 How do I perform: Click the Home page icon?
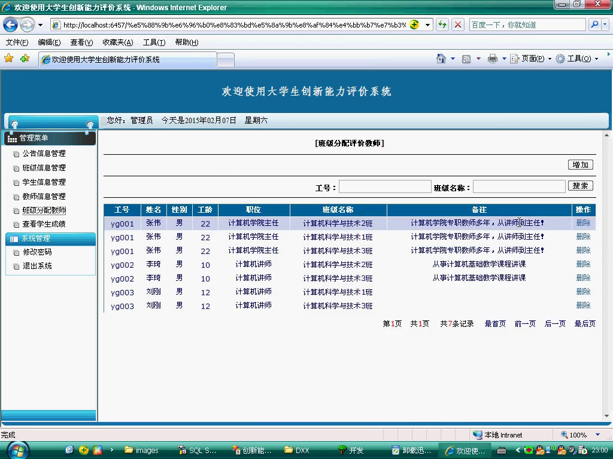[441, 59]
